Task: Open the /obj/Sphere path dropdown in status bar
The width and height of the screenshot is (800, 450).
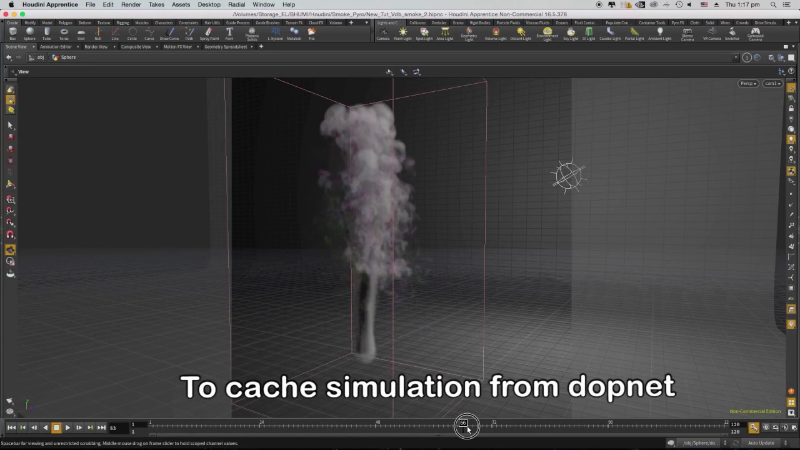Action: click(x=702, y=443)
